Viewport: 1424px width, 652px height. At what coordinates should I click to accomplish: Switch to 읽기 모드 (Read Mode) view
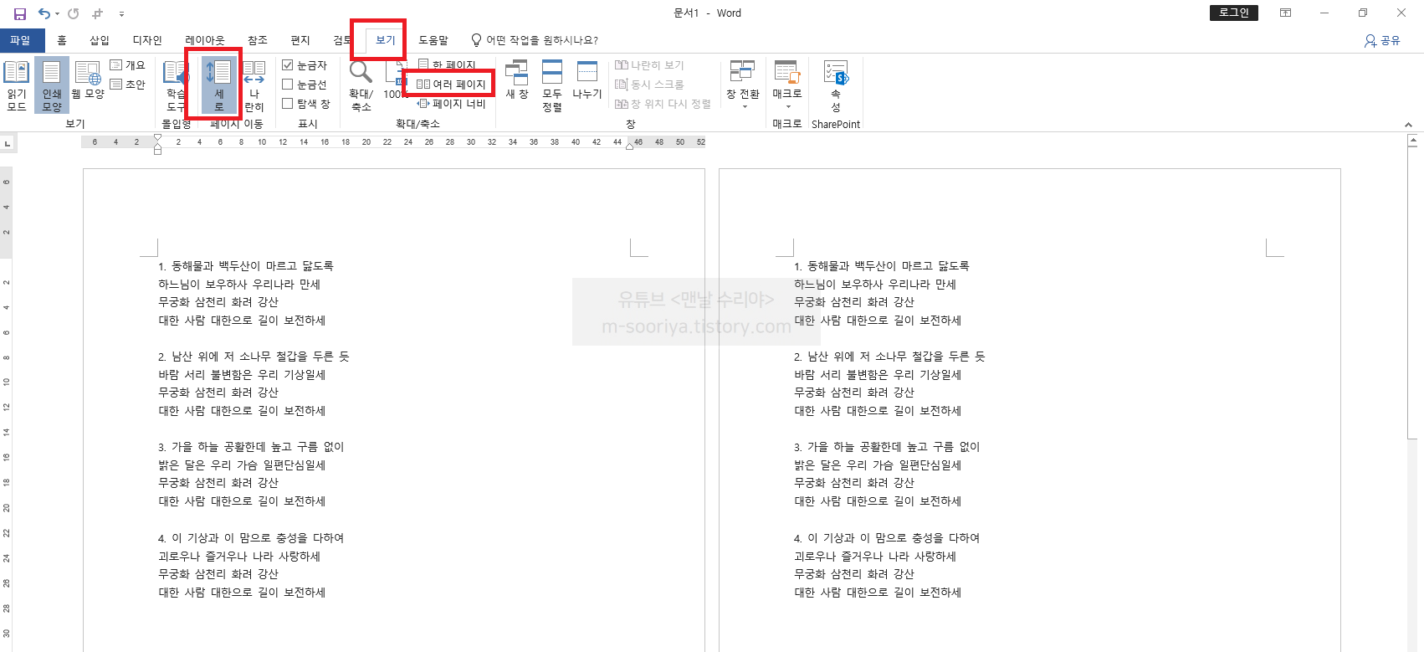[17, 85]
